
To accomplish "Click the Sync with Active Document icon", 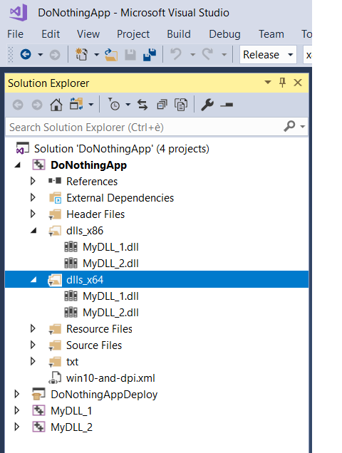I will pyautogui.click(x=142, y=105).
